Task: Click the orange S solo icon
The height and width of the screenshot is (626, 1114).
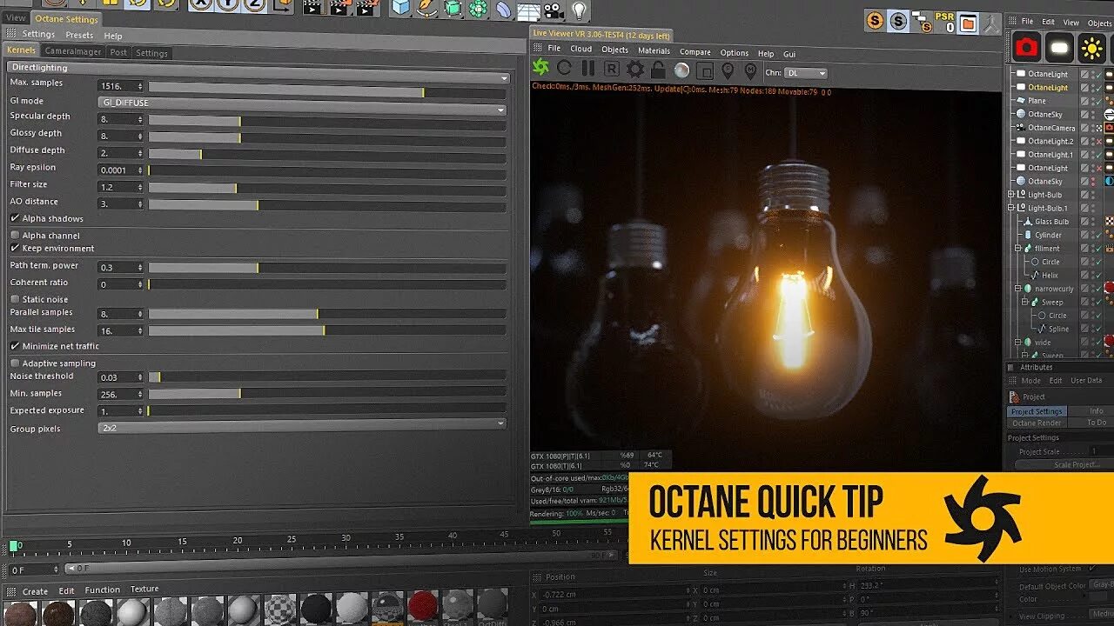Action: coord(875,20)
